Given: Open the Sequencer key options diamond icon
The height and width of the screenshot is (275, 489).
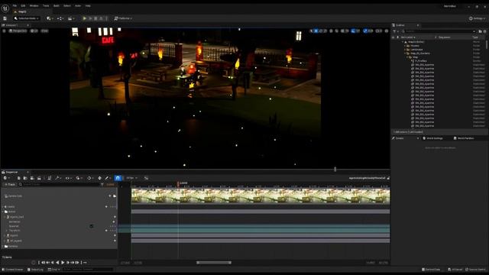Looking at the screenshot, I should [x=90, y=178].
